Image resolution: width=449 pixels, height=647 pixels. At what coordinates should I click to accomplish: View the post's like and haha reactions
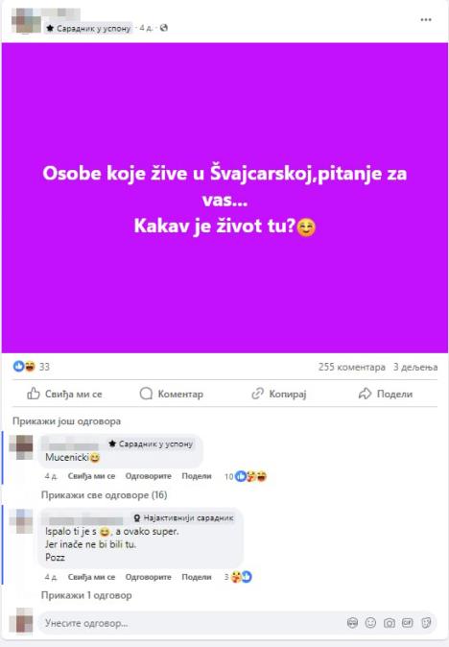click(x=32, y=367)
